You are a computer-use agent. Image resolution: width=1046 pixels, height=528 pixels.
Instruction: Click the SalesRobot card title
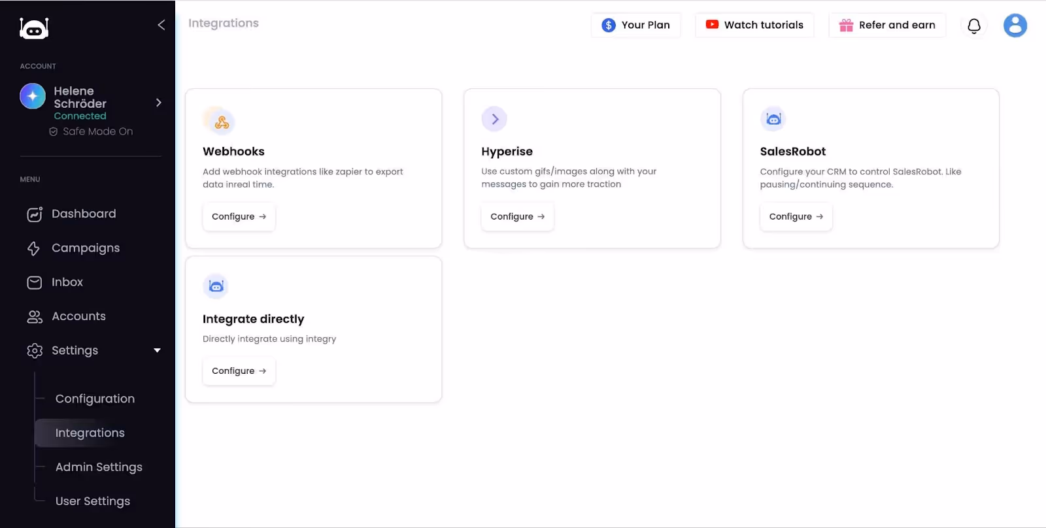click(792, 151)
